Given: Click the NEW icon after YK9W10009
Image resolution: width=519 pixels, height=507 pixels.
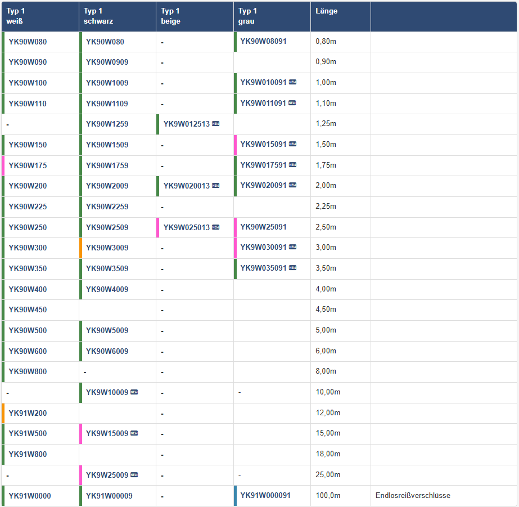Looking at the screenshot, I should 134,392.
